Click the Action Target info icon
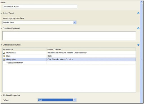The height and width of the screenshot is (104, 144). point(138,13)
